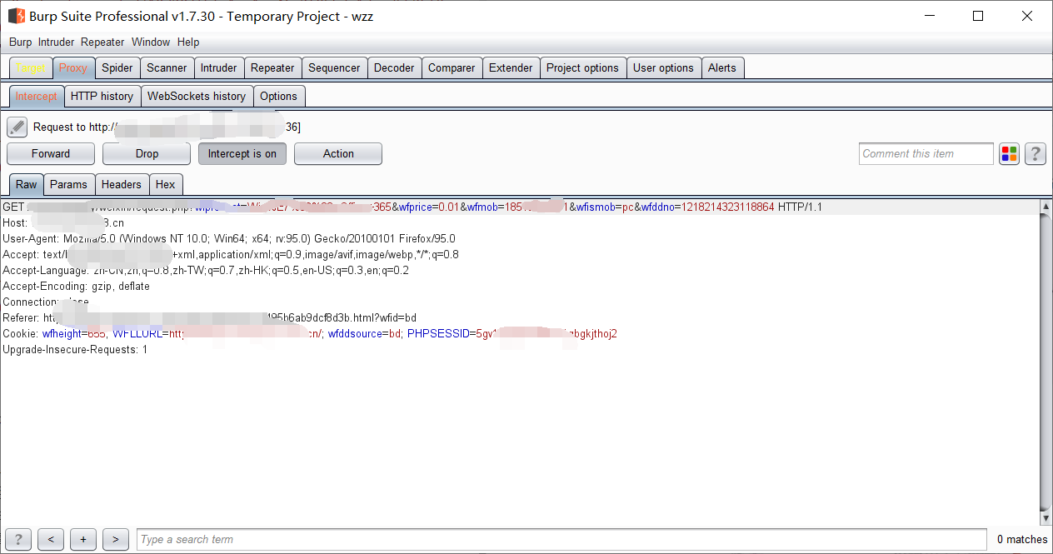Screen dimensions: 1053x554
Task: Switch to the Headers view tab
Action: [122, 184]
